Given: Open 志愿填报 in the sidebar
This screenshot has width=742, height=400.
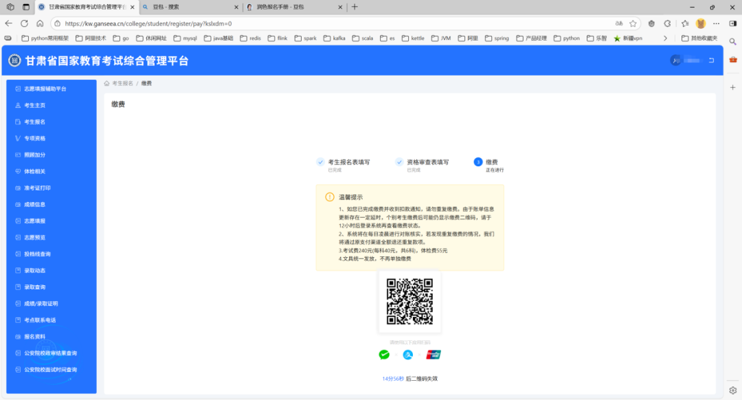Looking at the screenshot, I should click(30, 220).
